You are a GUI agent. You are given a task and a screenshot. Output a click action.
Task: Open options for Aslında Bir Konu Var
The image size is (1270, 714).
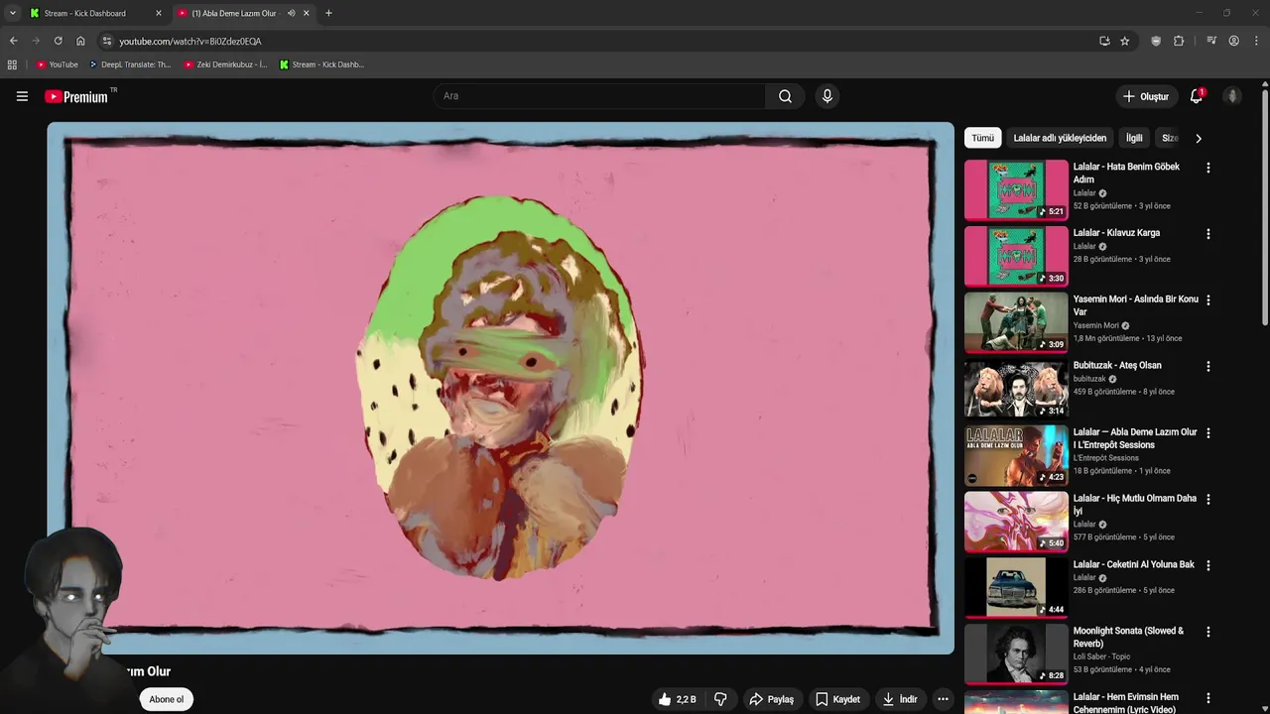[1207, 300]
